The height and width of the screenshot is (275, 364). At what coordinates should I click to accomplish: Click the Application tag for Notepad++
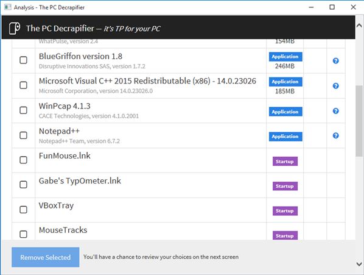(285, 137)
